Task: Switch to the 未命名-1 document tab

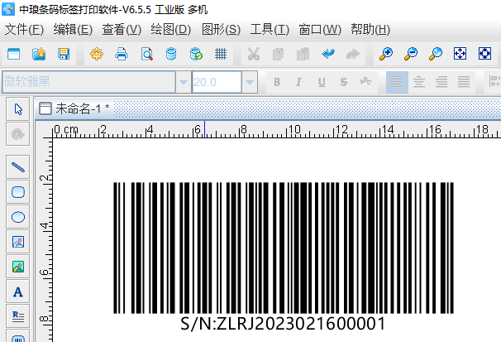Action: [x=74, y=108]
